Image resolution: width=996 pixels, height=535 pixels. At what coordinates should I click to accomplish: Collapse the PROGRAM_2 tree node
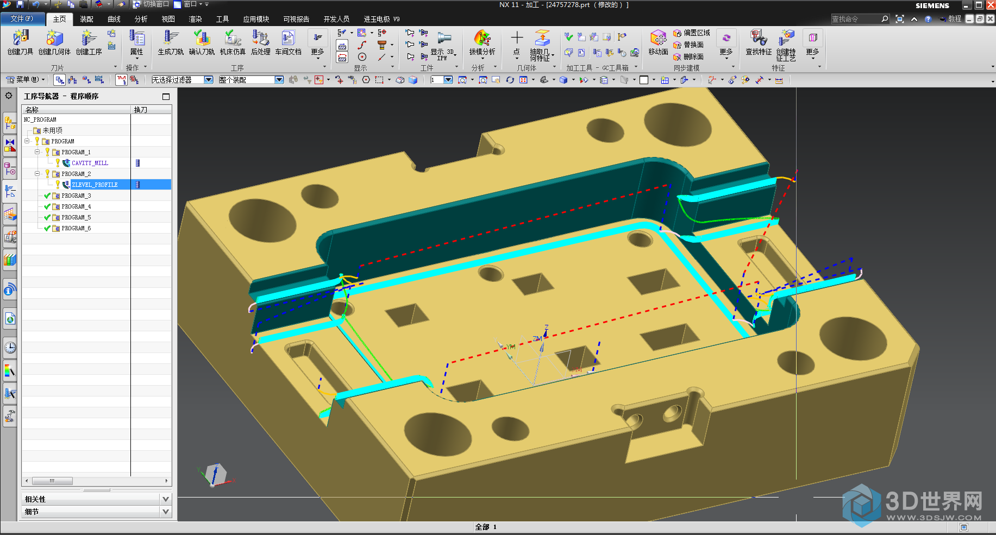(x=37, y=174)
